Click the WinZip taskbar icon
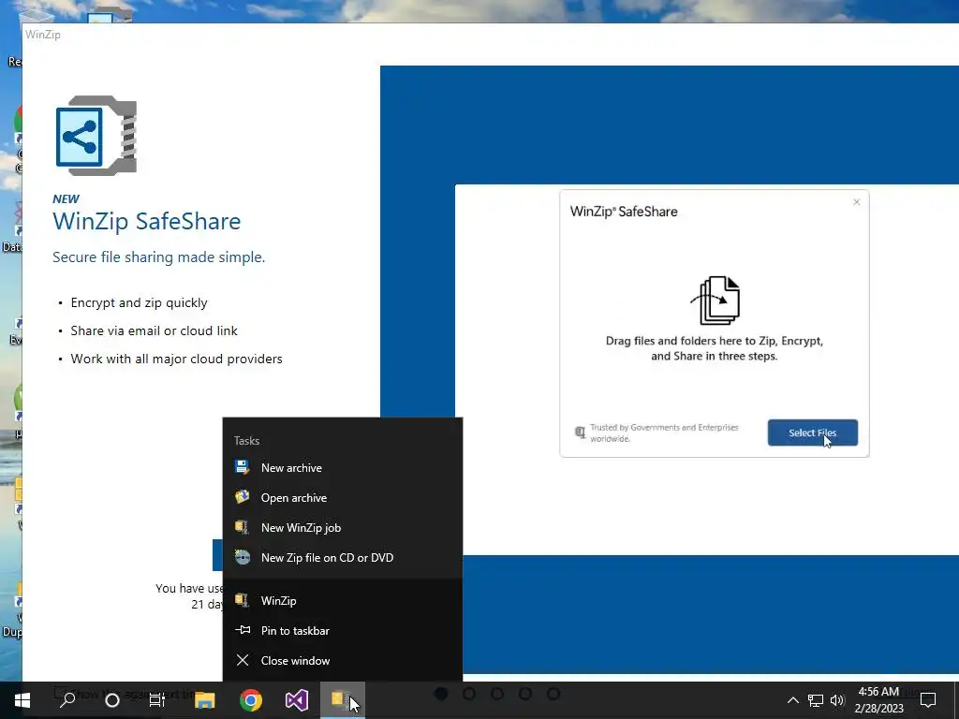Viewport: 959px width, 719px height. (343, 700)
